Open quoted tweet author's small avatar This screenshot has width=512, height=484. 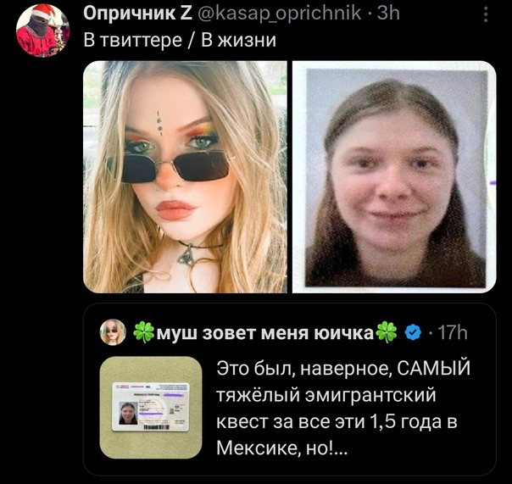coord(113,332)
